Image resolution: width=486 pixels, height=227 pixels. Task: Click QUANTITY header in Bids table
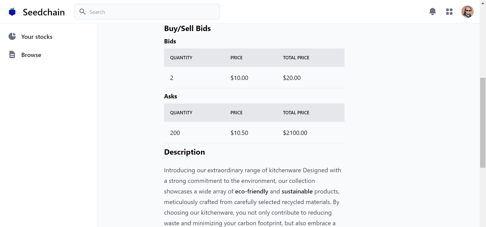coord(181,58)
